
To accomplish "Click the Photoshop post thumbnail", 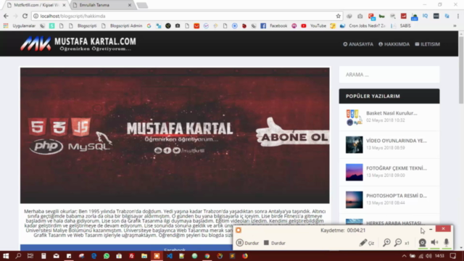I will [x=355, y=200].
